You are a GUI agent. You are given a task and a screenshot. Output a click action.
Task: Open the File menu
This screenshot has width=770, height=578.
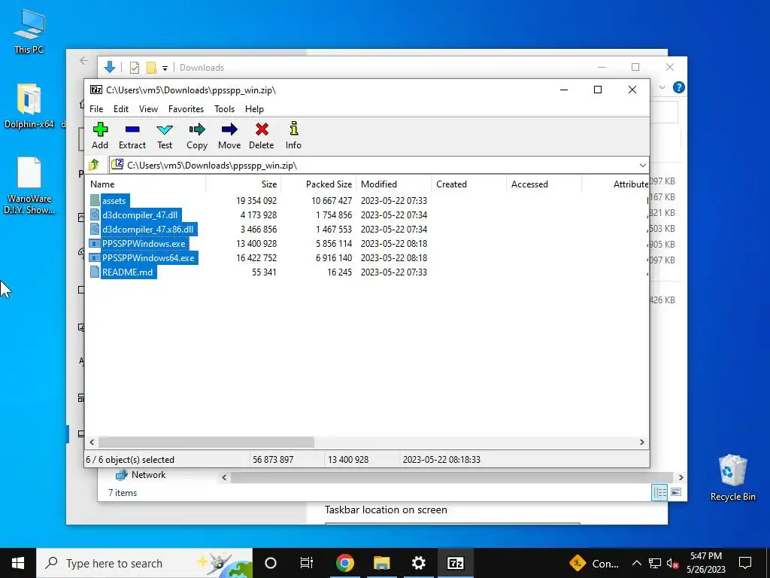click(x=96, y=109)
